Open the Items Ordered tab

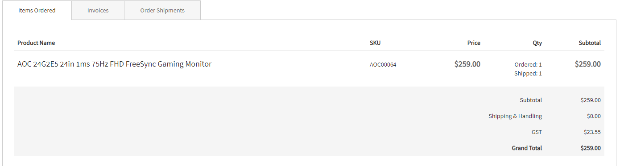(37, 10)
